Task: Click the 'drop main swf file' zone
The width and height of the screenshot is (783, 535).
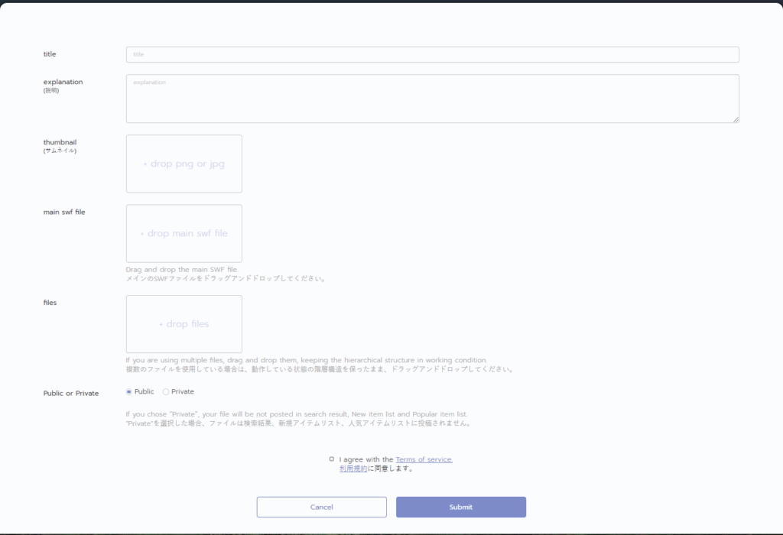Action: [x=184, y=233]
